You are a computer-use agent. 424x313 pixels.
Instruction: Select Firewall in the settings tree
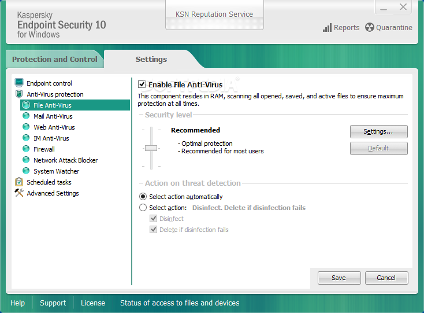[x=44, y=149]
